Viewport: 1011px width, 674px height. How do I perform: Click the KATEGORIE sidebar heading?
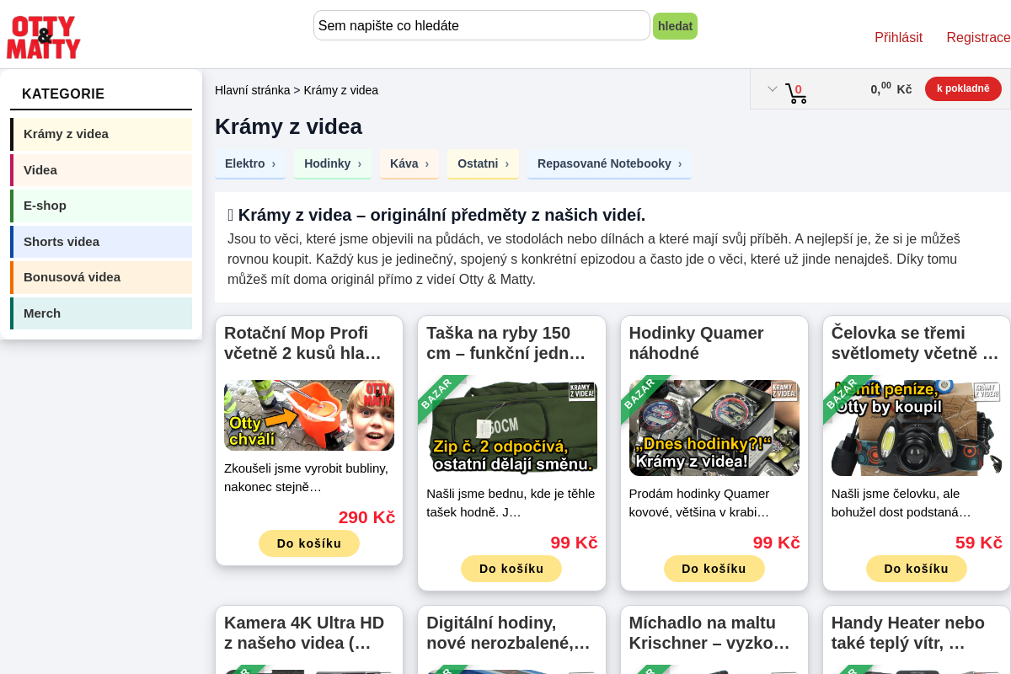click(63, 94)
